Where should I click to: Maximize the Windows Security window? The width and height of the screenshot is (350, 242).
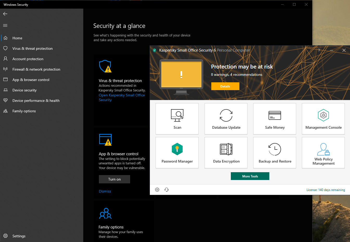(294, 4)
